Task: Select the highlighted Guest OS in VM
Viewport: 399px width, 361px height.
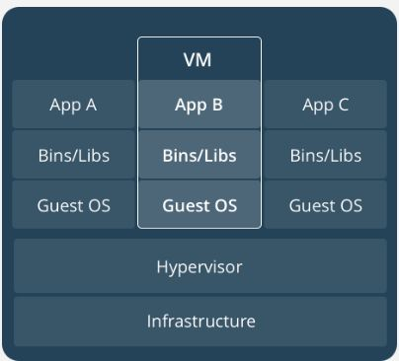Action: pyautogui.click(x=199, y=204)
